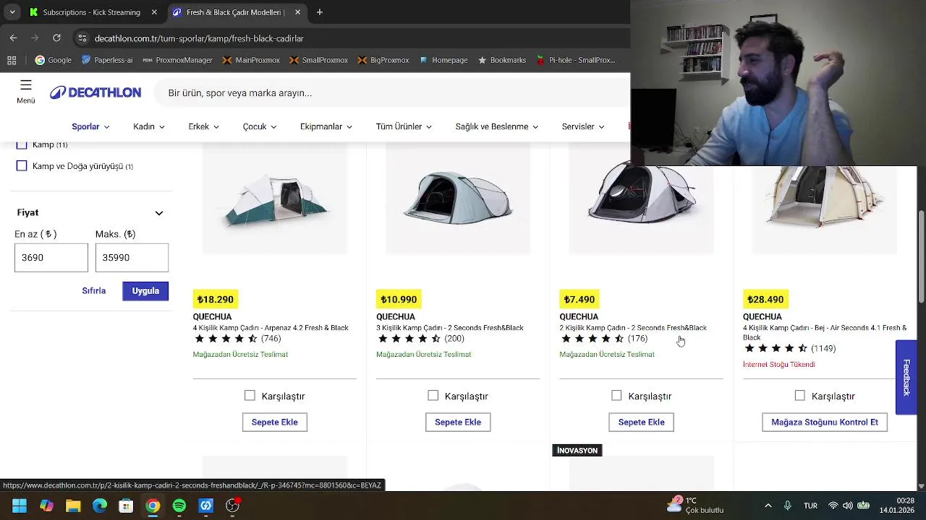Open the browser tab search dropdown
926x520 pixels.
[12, 12]
